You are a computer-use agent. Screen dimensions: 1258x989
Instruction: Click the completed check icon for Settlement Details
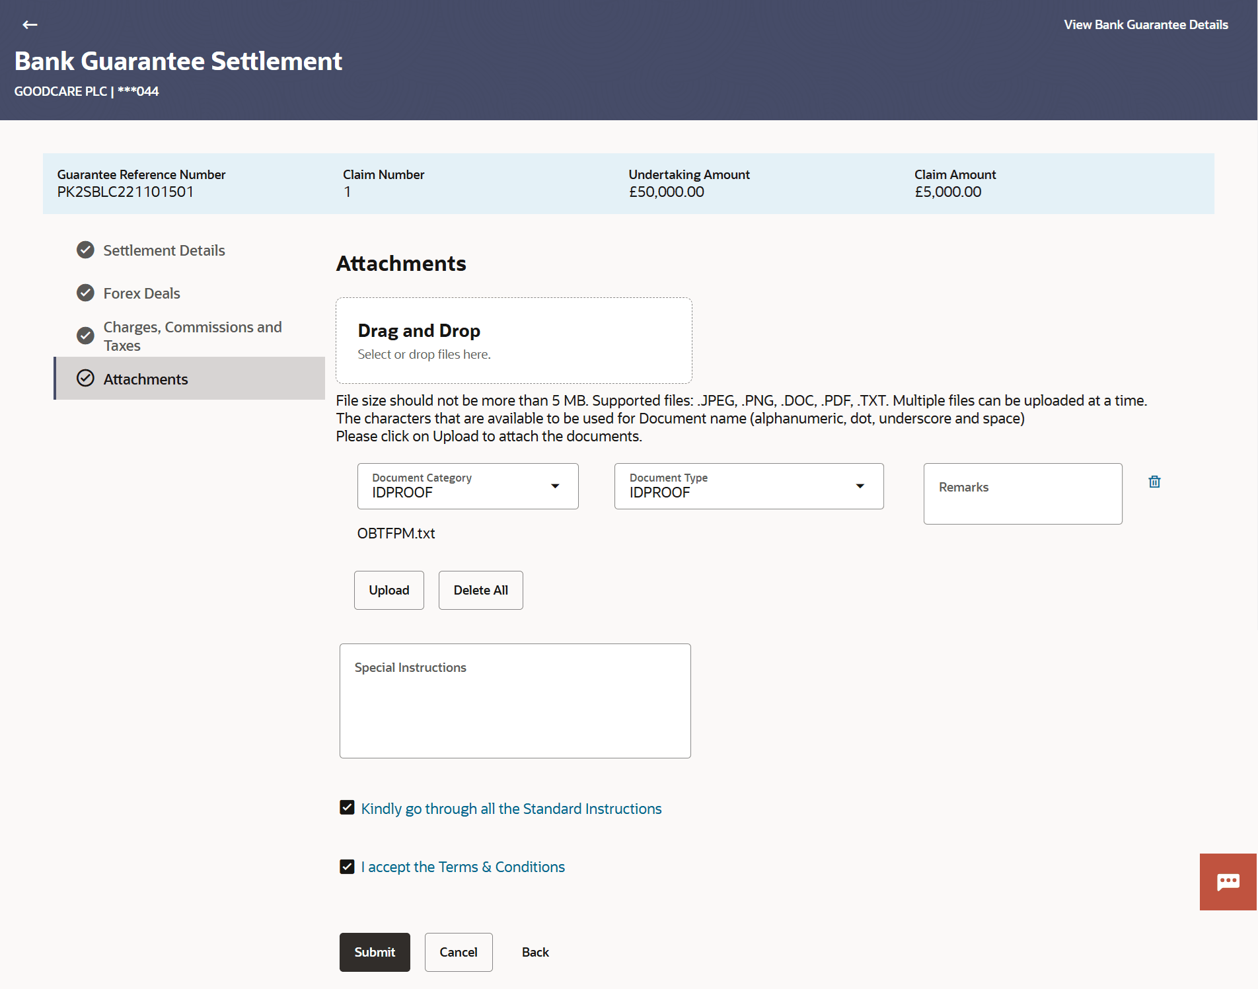[85, 250]
